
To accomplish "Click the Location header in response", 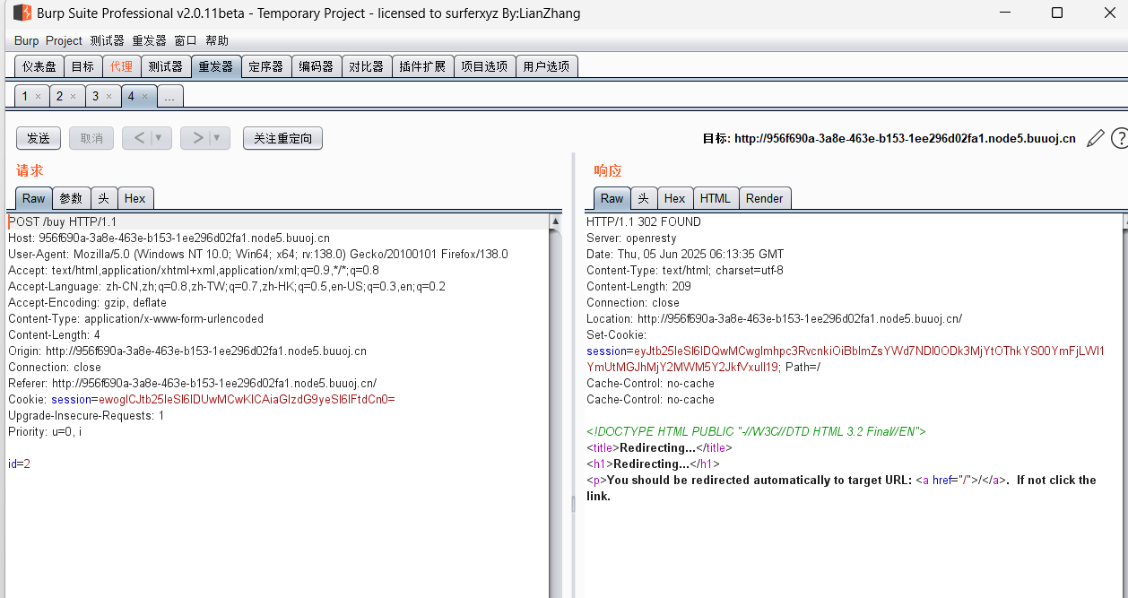I will point(775,318).
